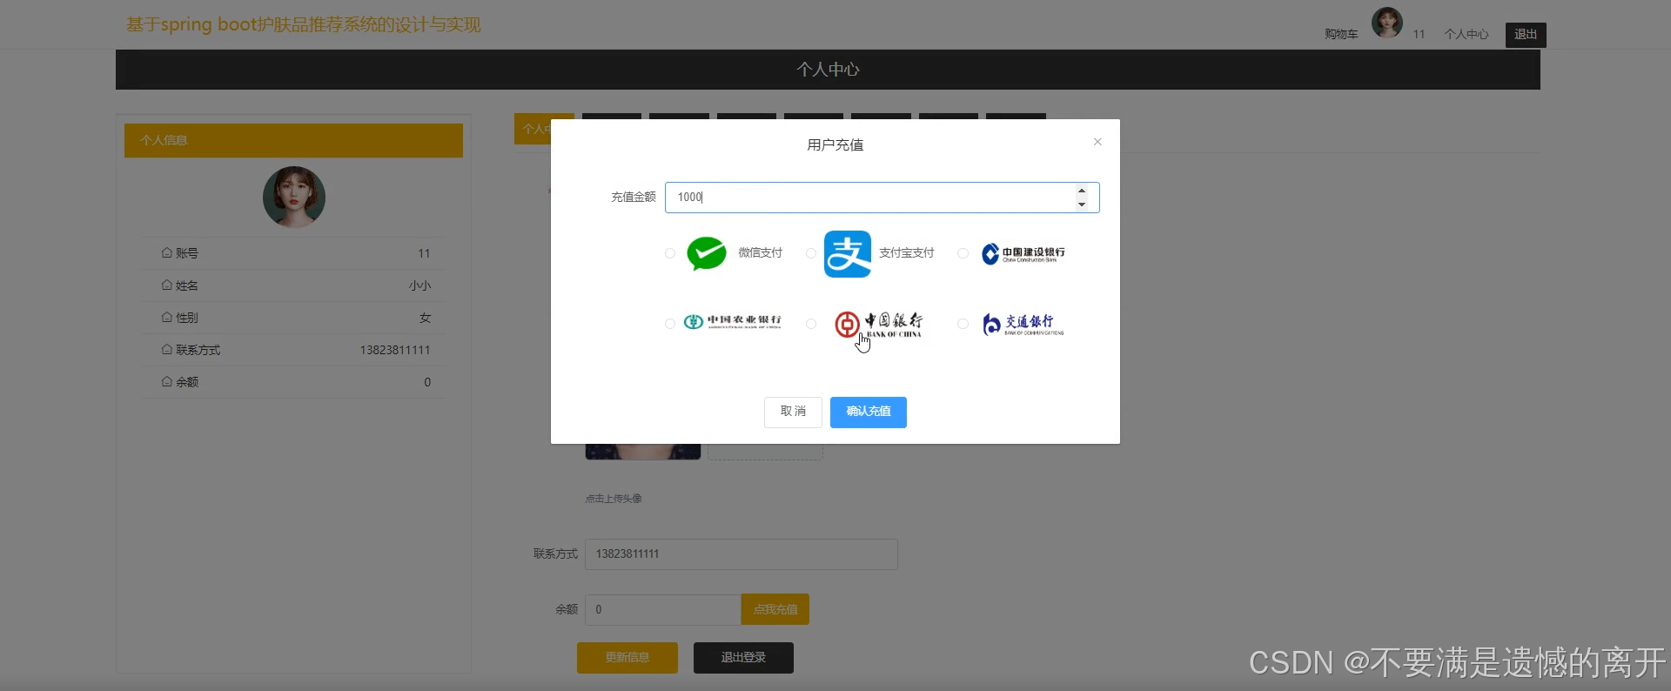1671x691 pixels.
Task: Click the China Construction Bank logo
Action: click(x=1023, y=254)
